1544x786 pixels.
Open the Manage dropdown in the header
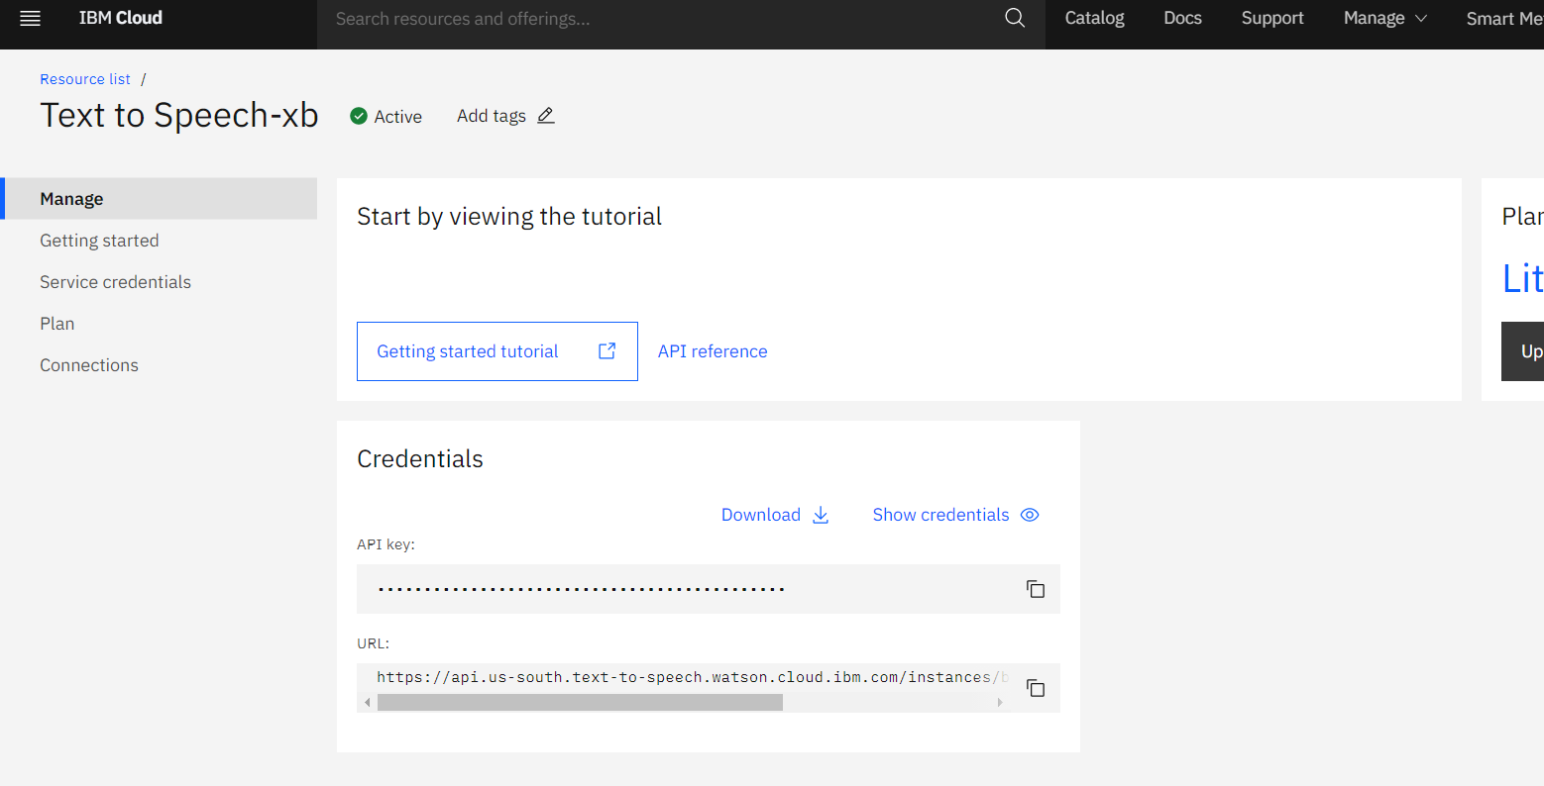pyautogui.click(x=1384, y=17)
